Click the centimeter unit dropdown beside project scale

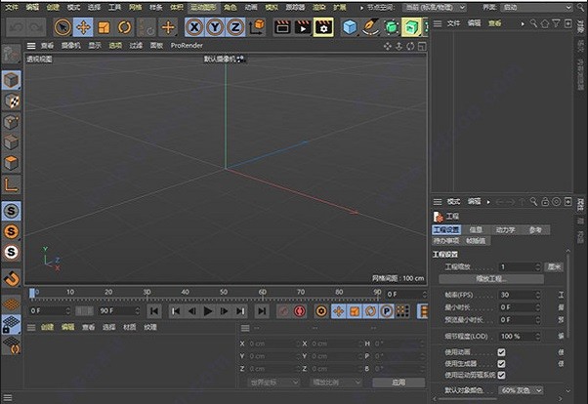point(554,266)
